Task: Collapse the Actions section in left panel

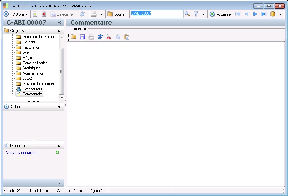Action: (59, 107)
